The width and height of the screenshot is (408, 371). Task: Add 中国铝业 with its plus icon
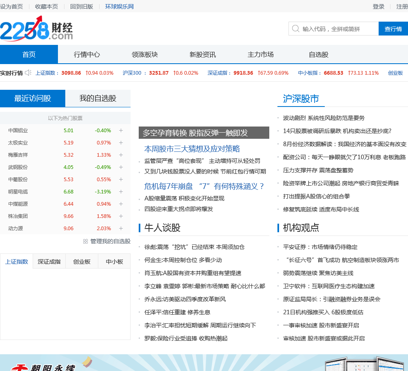121,131
